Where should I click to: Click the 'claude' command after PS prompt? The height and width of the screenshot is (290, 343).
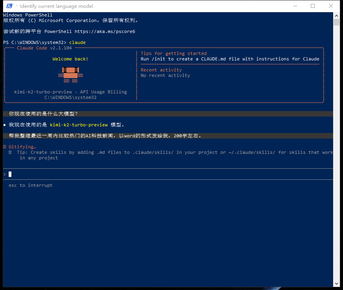77,42
